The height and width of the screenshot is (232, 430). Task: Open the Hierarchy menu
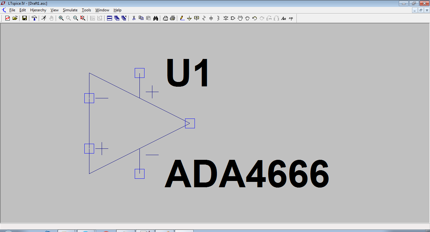point(38,10)
